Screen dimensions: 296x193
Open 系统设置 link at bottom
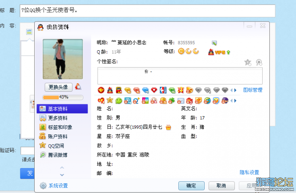(58, 186)
